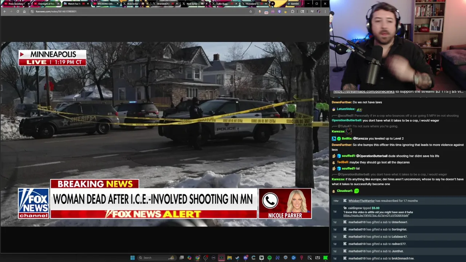Screen dimensions: 466x262
Task: Open Task View from the taskbar
Action: pos(182,258)
